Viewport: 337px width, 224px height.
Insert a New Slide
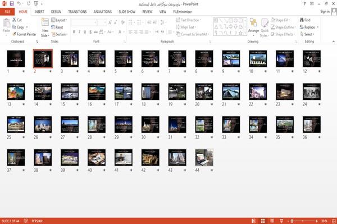point(45,28)
